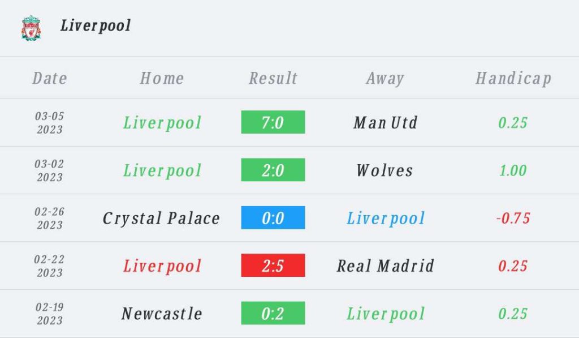
Task: Click the -0.75 handicap value
Action: click(513, 218)
